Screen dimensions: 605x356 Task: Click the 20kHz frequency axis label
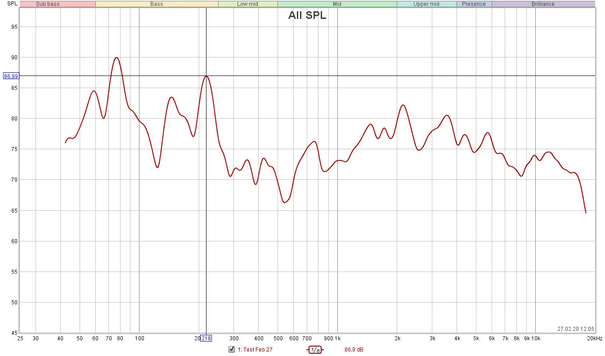[595, 338]
